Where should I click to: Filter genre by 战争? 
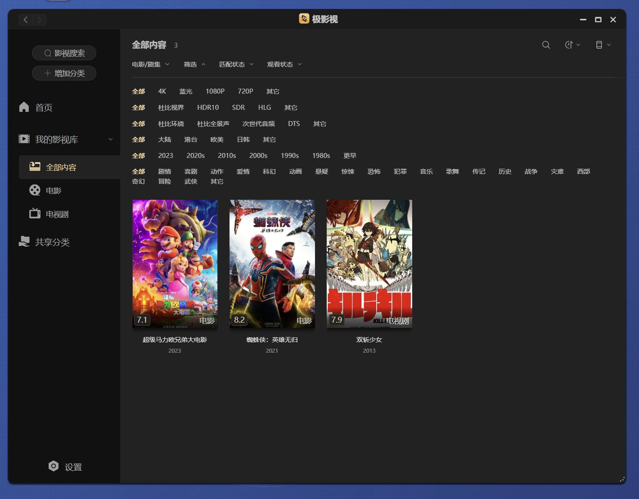click(531, 171)
